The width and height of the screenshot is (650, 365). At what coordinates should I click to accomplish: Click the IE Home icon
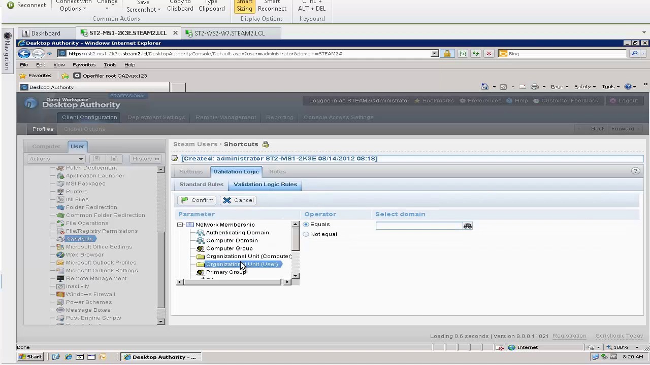click(484, 87)
